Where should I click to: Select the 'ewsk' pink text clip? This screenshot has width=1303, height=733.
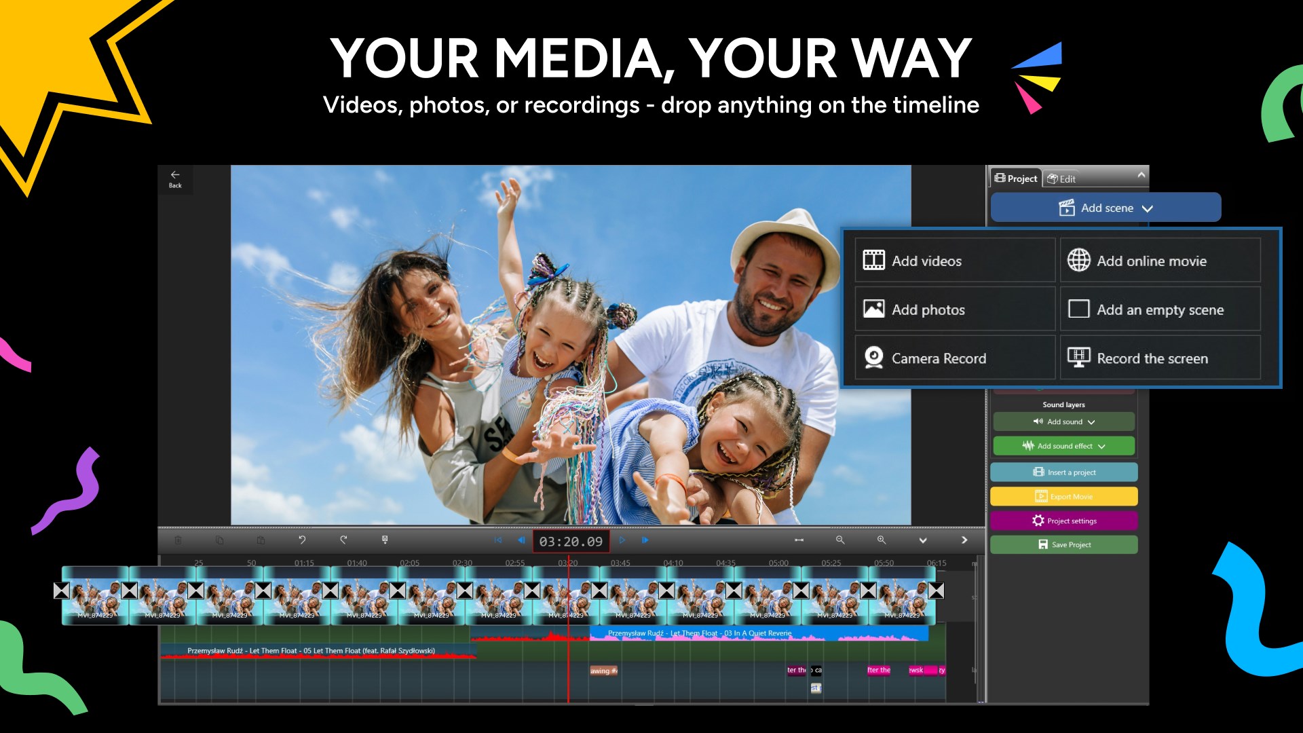click(x=916, y=670)
